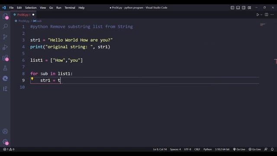Screen dimensions: 277x156
Task: Show errors and warnings in status bar
Action: click(x=9, y=149)
